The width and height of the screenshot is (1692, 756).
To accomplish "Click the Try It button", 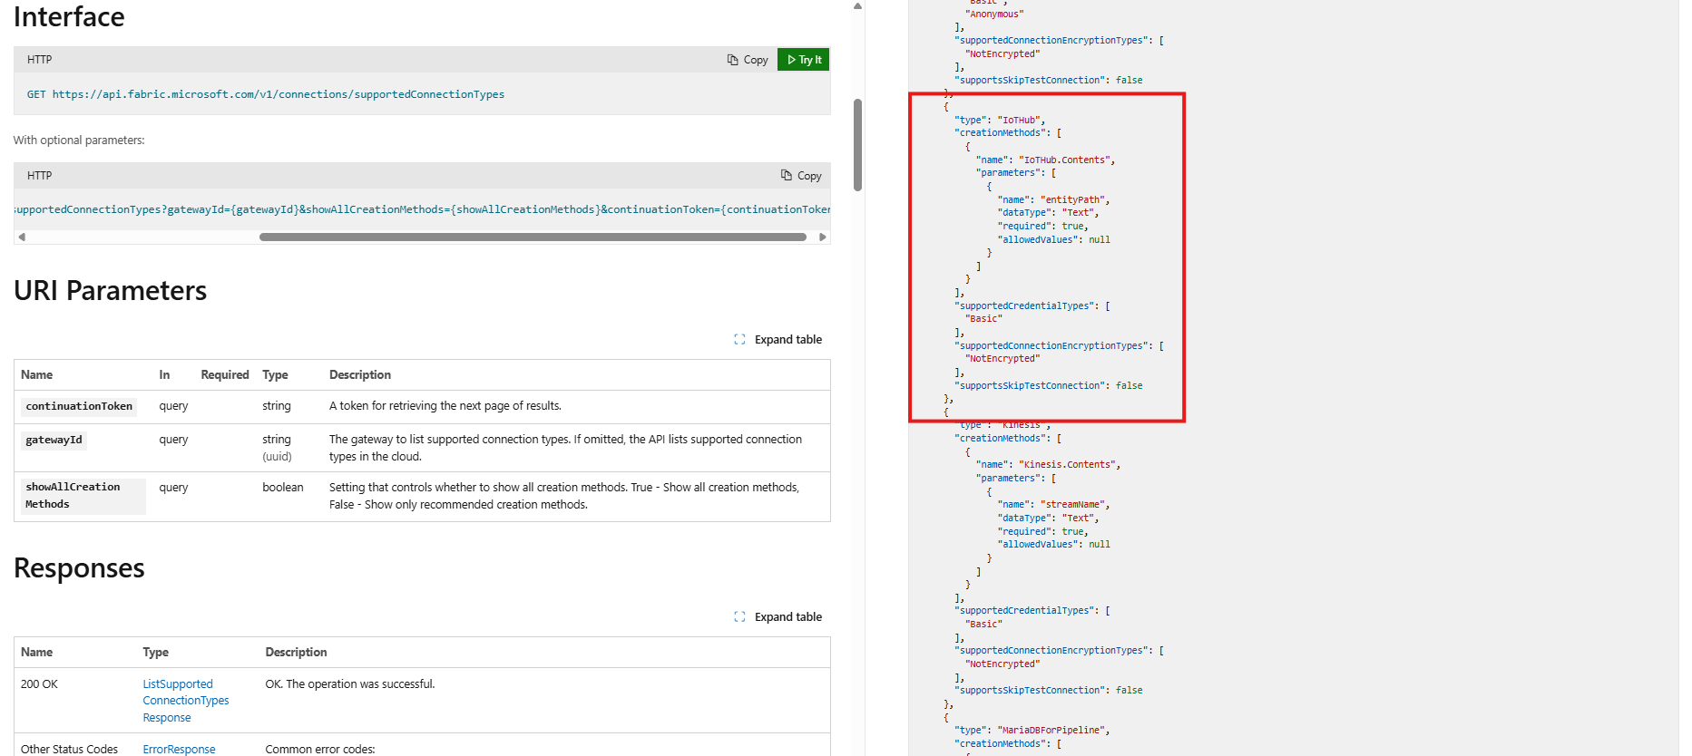I will pyautogui.click(x=804, y=60).
